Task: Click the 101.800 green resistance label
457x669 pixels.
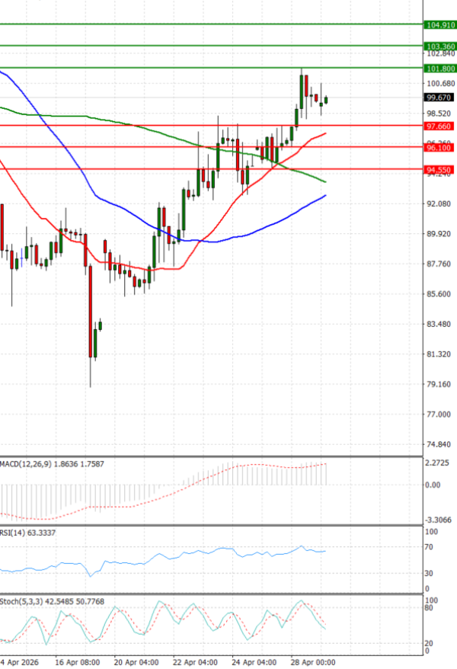Action: 440,69
